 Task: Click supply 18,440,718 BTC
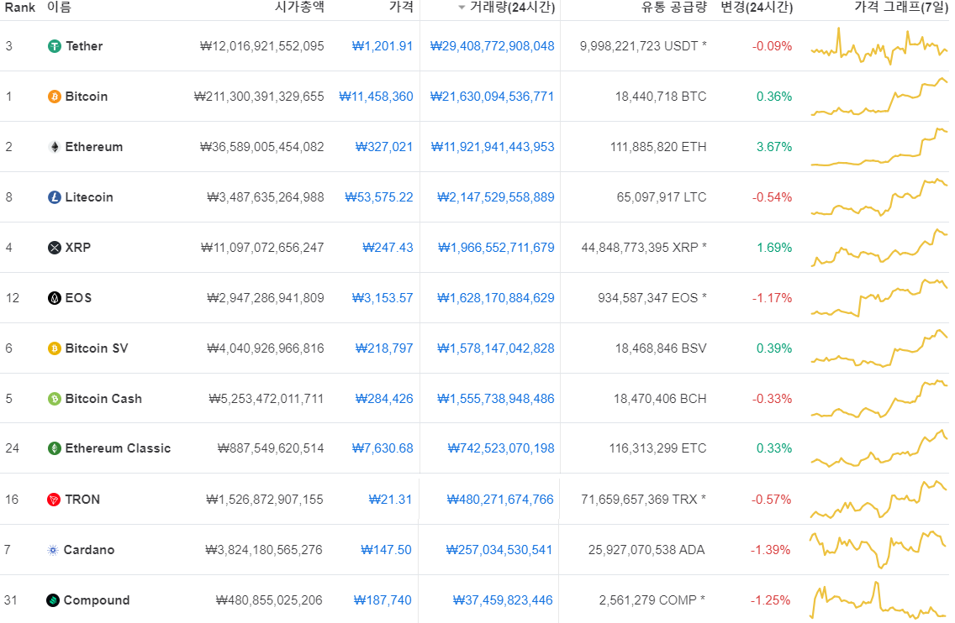click(x=661, y=97)
